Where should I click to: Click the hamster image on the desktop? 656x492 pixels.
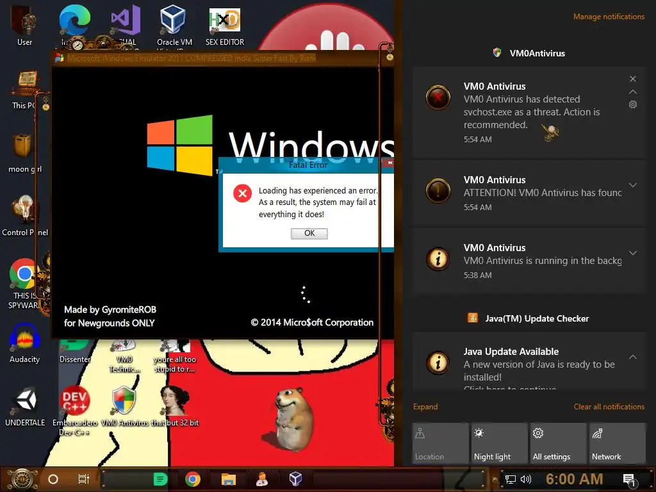click(x=293, y=418)
